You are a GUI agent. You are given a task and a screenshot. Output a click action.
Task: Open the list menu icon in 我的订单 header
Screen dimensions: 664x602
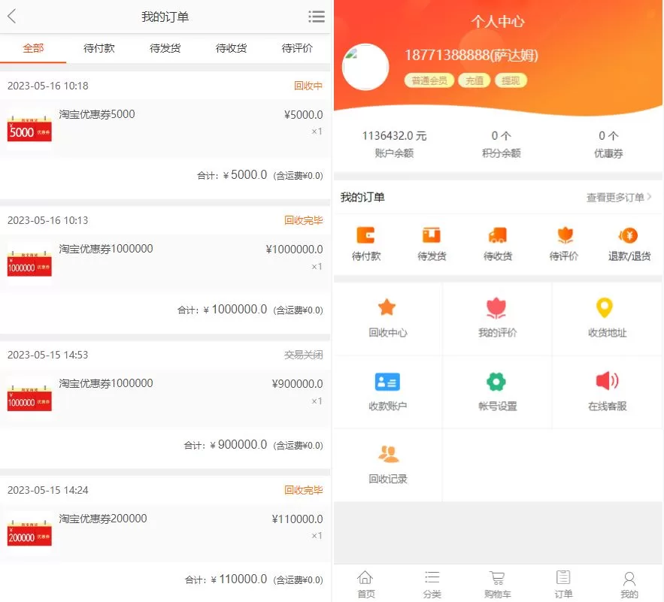(x=317, y=17)
